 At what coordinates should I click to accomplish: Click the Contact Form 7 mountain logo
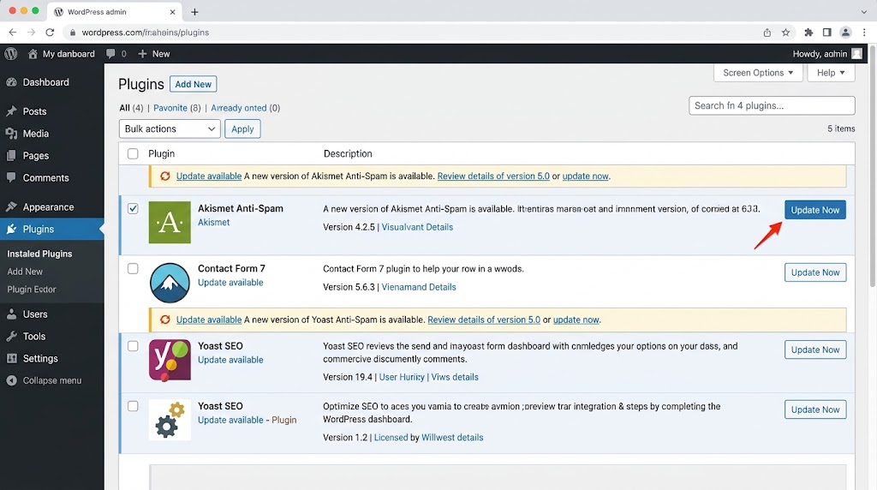pyautogui.click(x=170, y=283)
